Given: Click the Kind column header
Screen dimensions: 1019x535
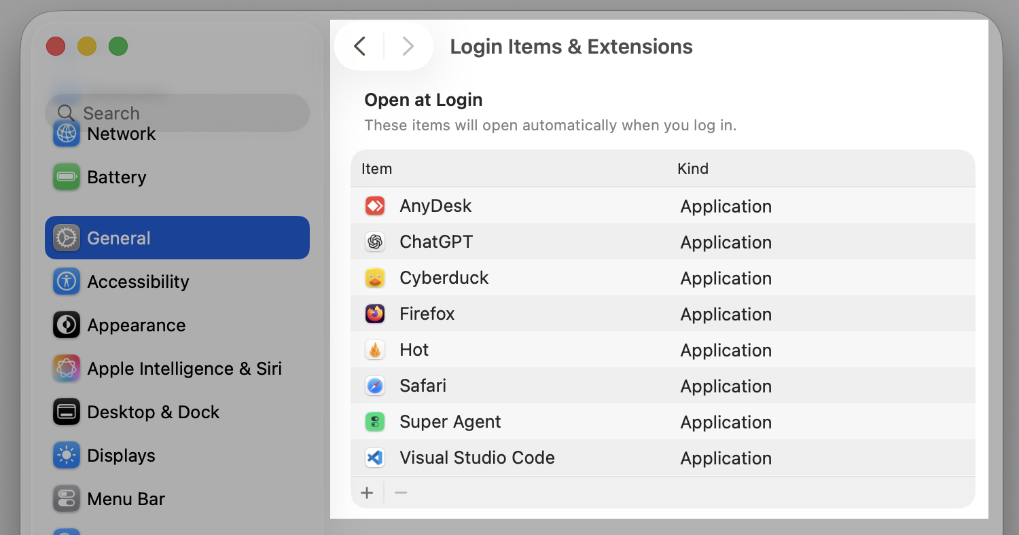Looking at the screenshot, I should [693, 168].
